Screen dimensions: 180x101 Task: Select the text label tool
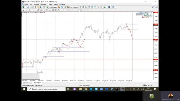[x=47, y=10]
